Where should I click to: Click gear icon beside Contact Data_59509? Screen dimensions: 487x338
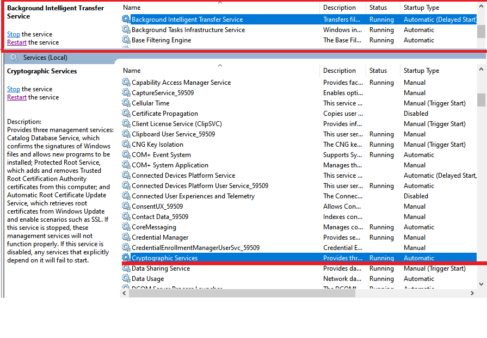click(x=126, y=216)
